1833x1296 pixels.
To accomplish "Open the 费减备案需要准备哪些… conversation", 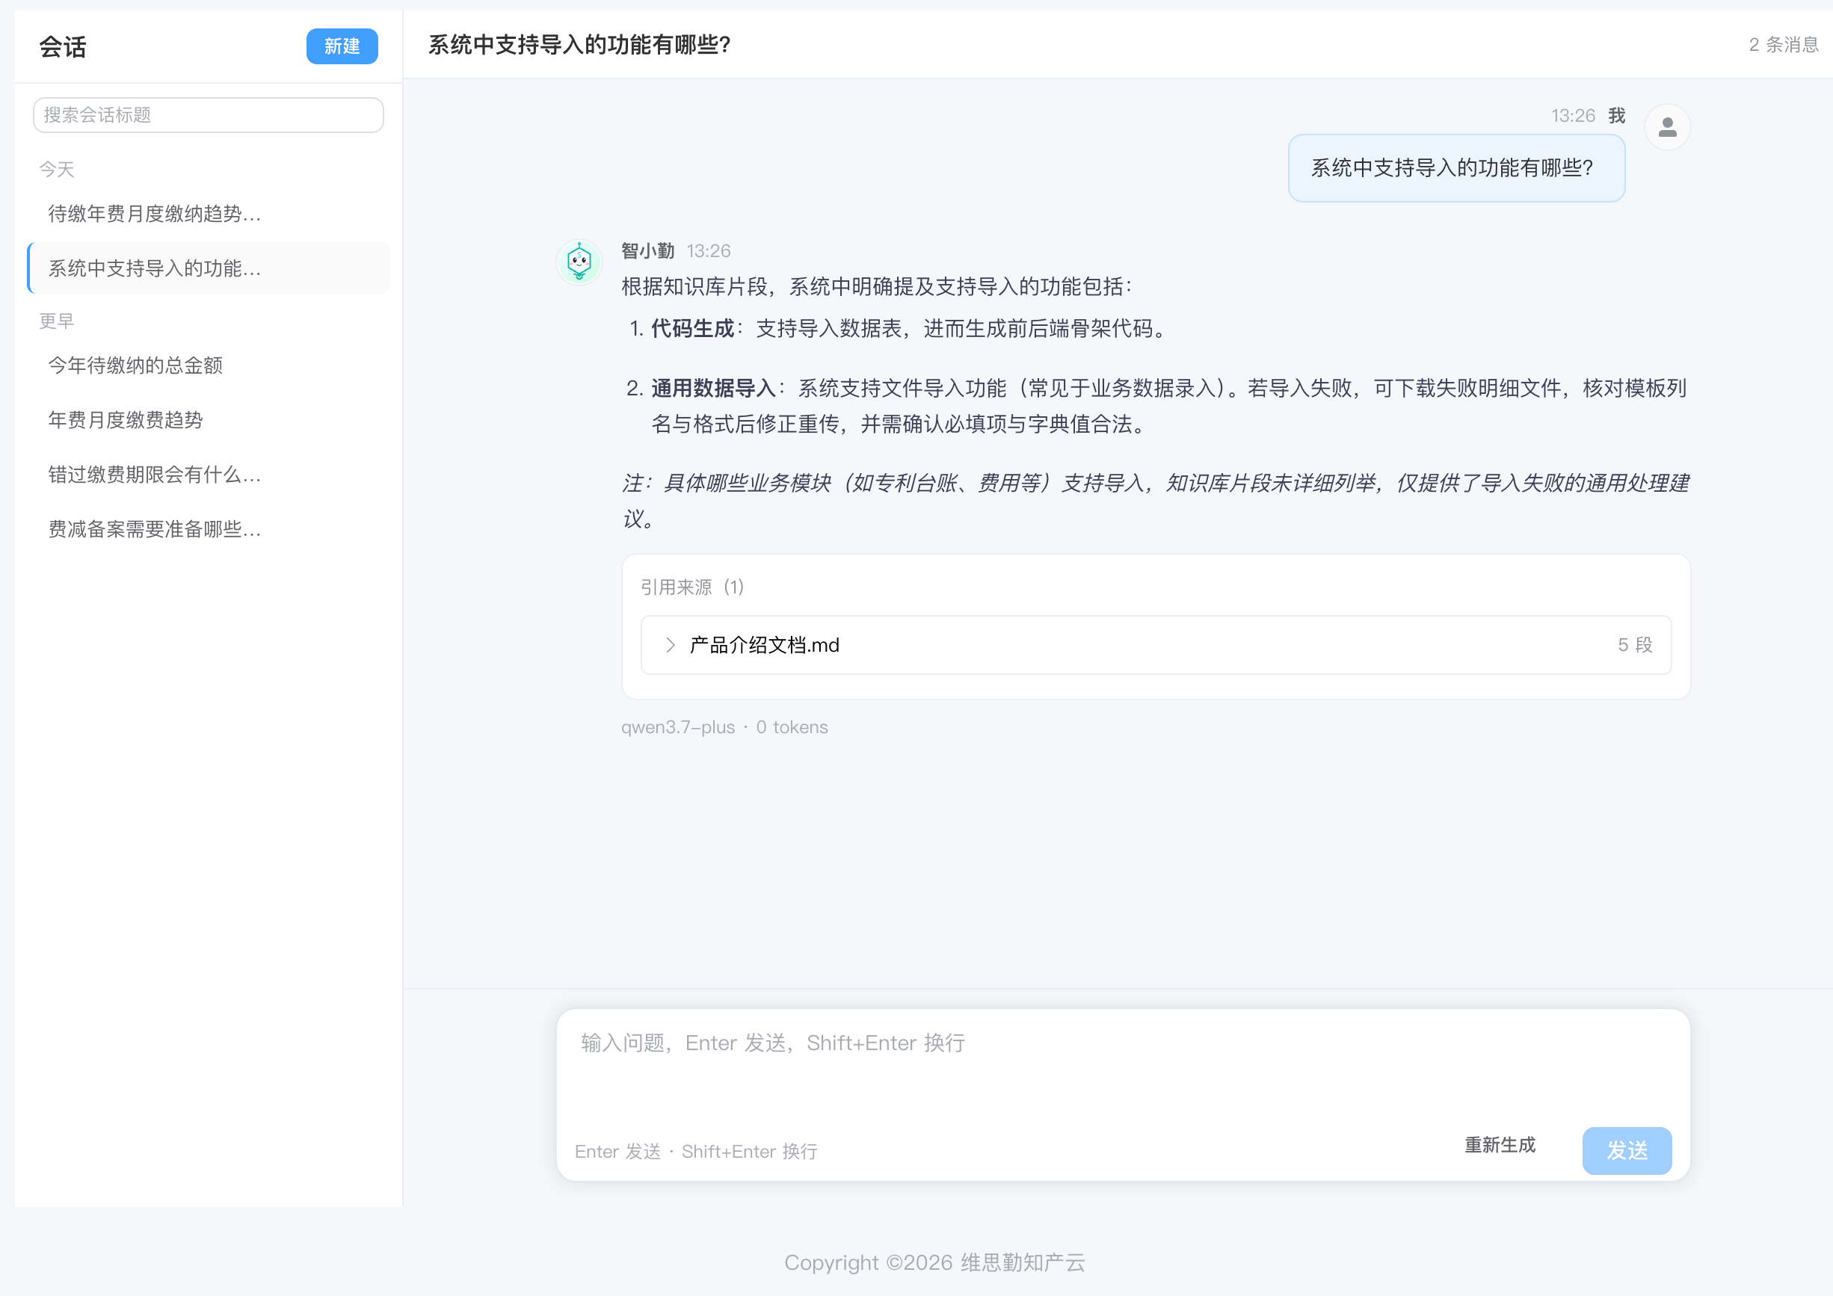I will tap(209, 529).
